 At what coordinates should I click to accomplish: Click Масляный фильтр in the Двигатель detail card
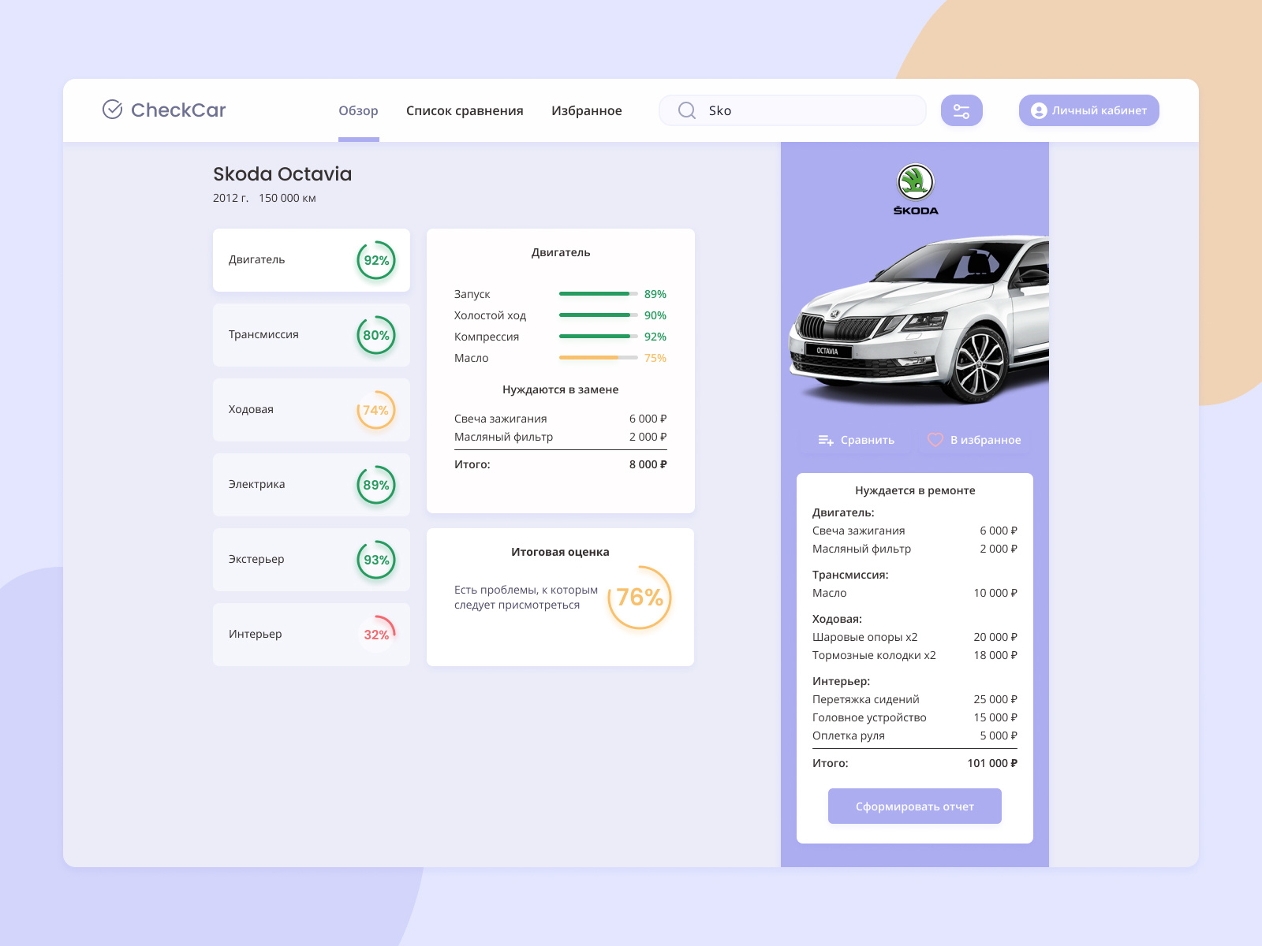tap(503, 437)
